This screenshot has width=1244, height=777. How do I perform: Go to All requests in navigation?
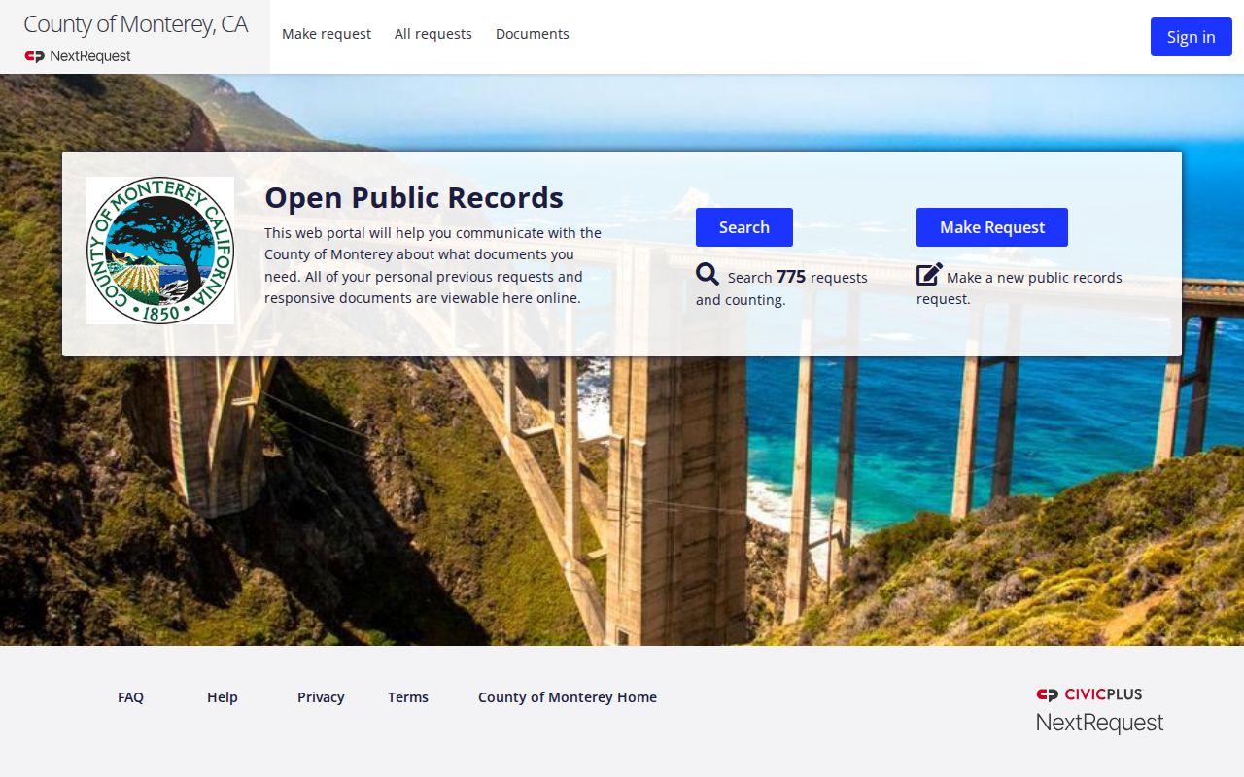[x=433, y=34]
